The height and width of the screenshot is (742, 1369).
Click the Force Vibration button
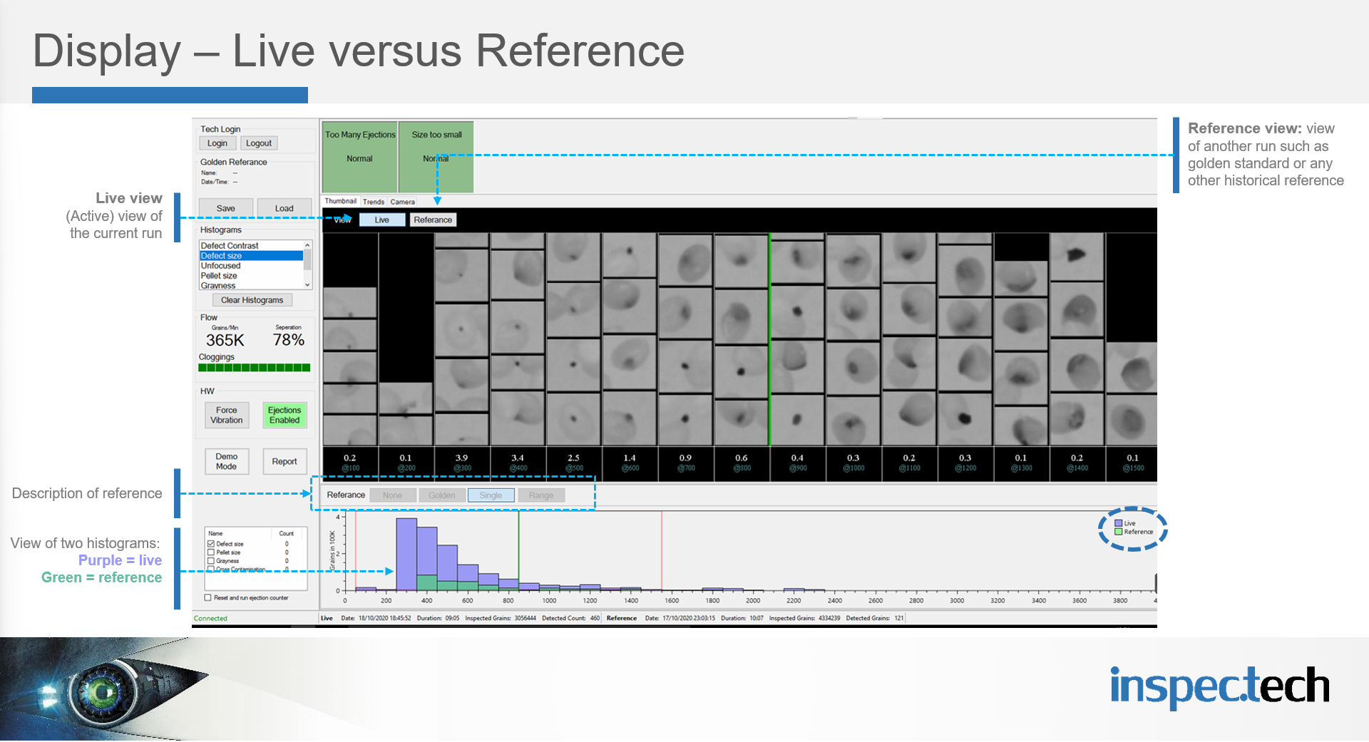[227, 415]
